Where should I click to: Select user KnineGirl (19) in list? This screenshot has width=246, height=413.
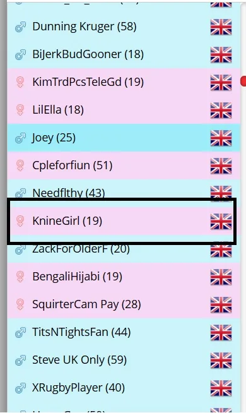point(124,221)
